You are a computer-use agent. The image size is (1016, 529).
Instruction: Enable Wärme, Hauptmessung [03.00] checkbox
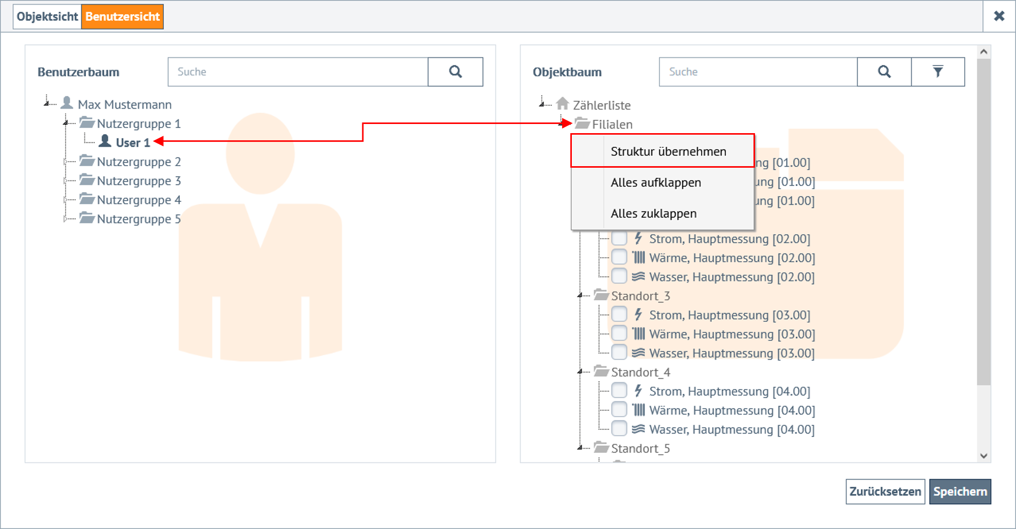[619, 334]
